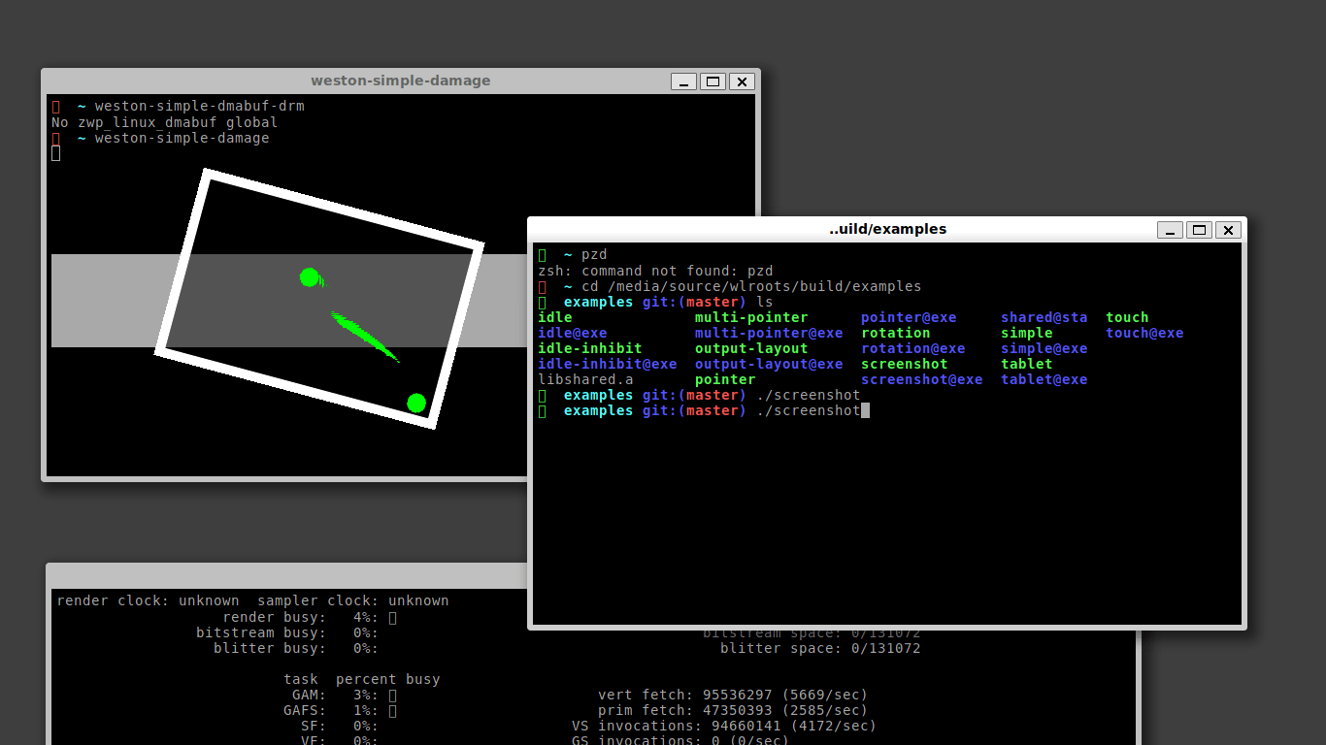Select "rotation" in the file listing
Screen dimensions: 1326x745
[x=895, y=333]
